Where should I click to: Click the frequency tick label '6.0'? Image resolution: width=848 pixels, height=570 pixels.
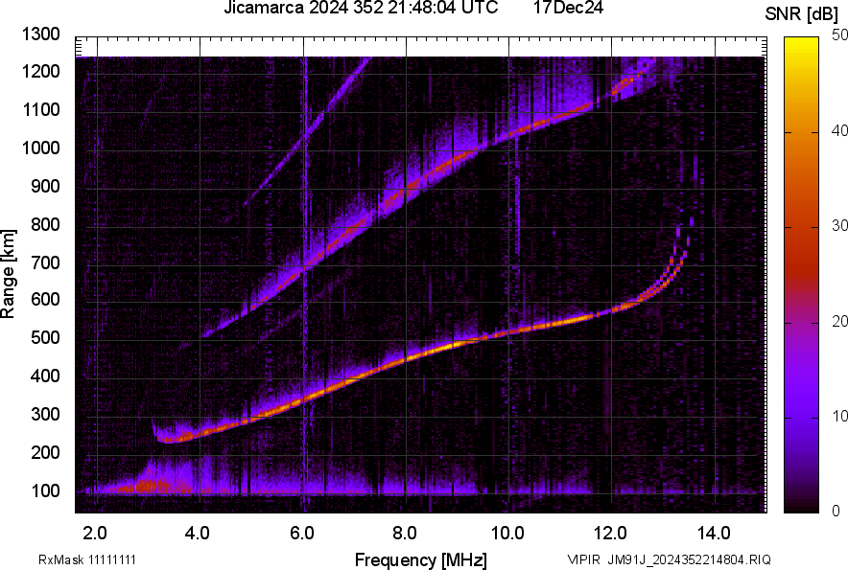tap(302, 534)
